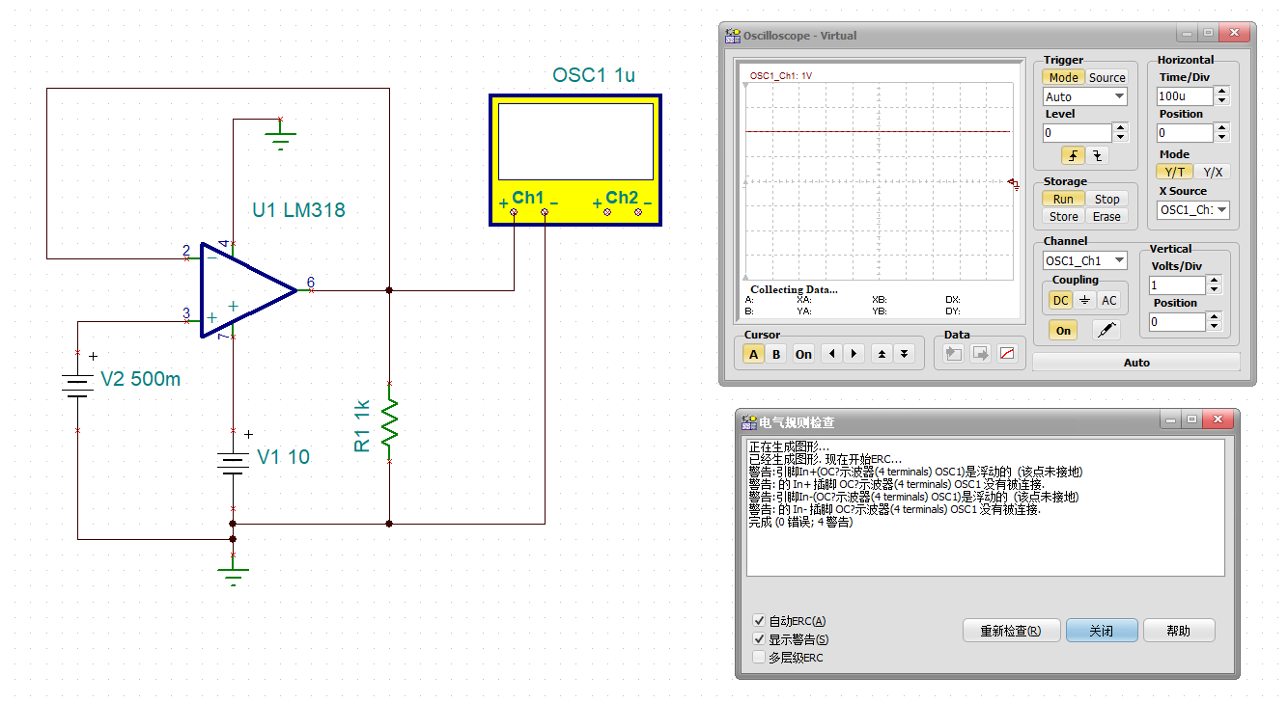This screenshot has height=703, width=1288.
Task: Toggle the 自动ERC(A) checkbox
Action: pos(759,621)
